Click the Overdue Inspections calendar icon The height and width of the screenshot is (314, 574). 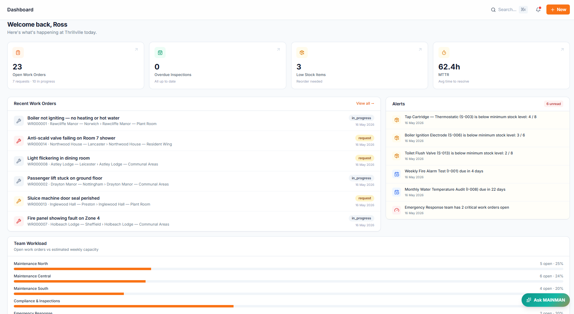tap(160, 53)
